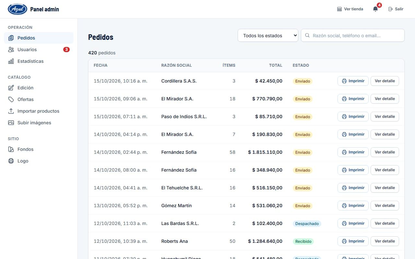Click the Enviado status on Cordillera S.A.S. row

point(302,81)
